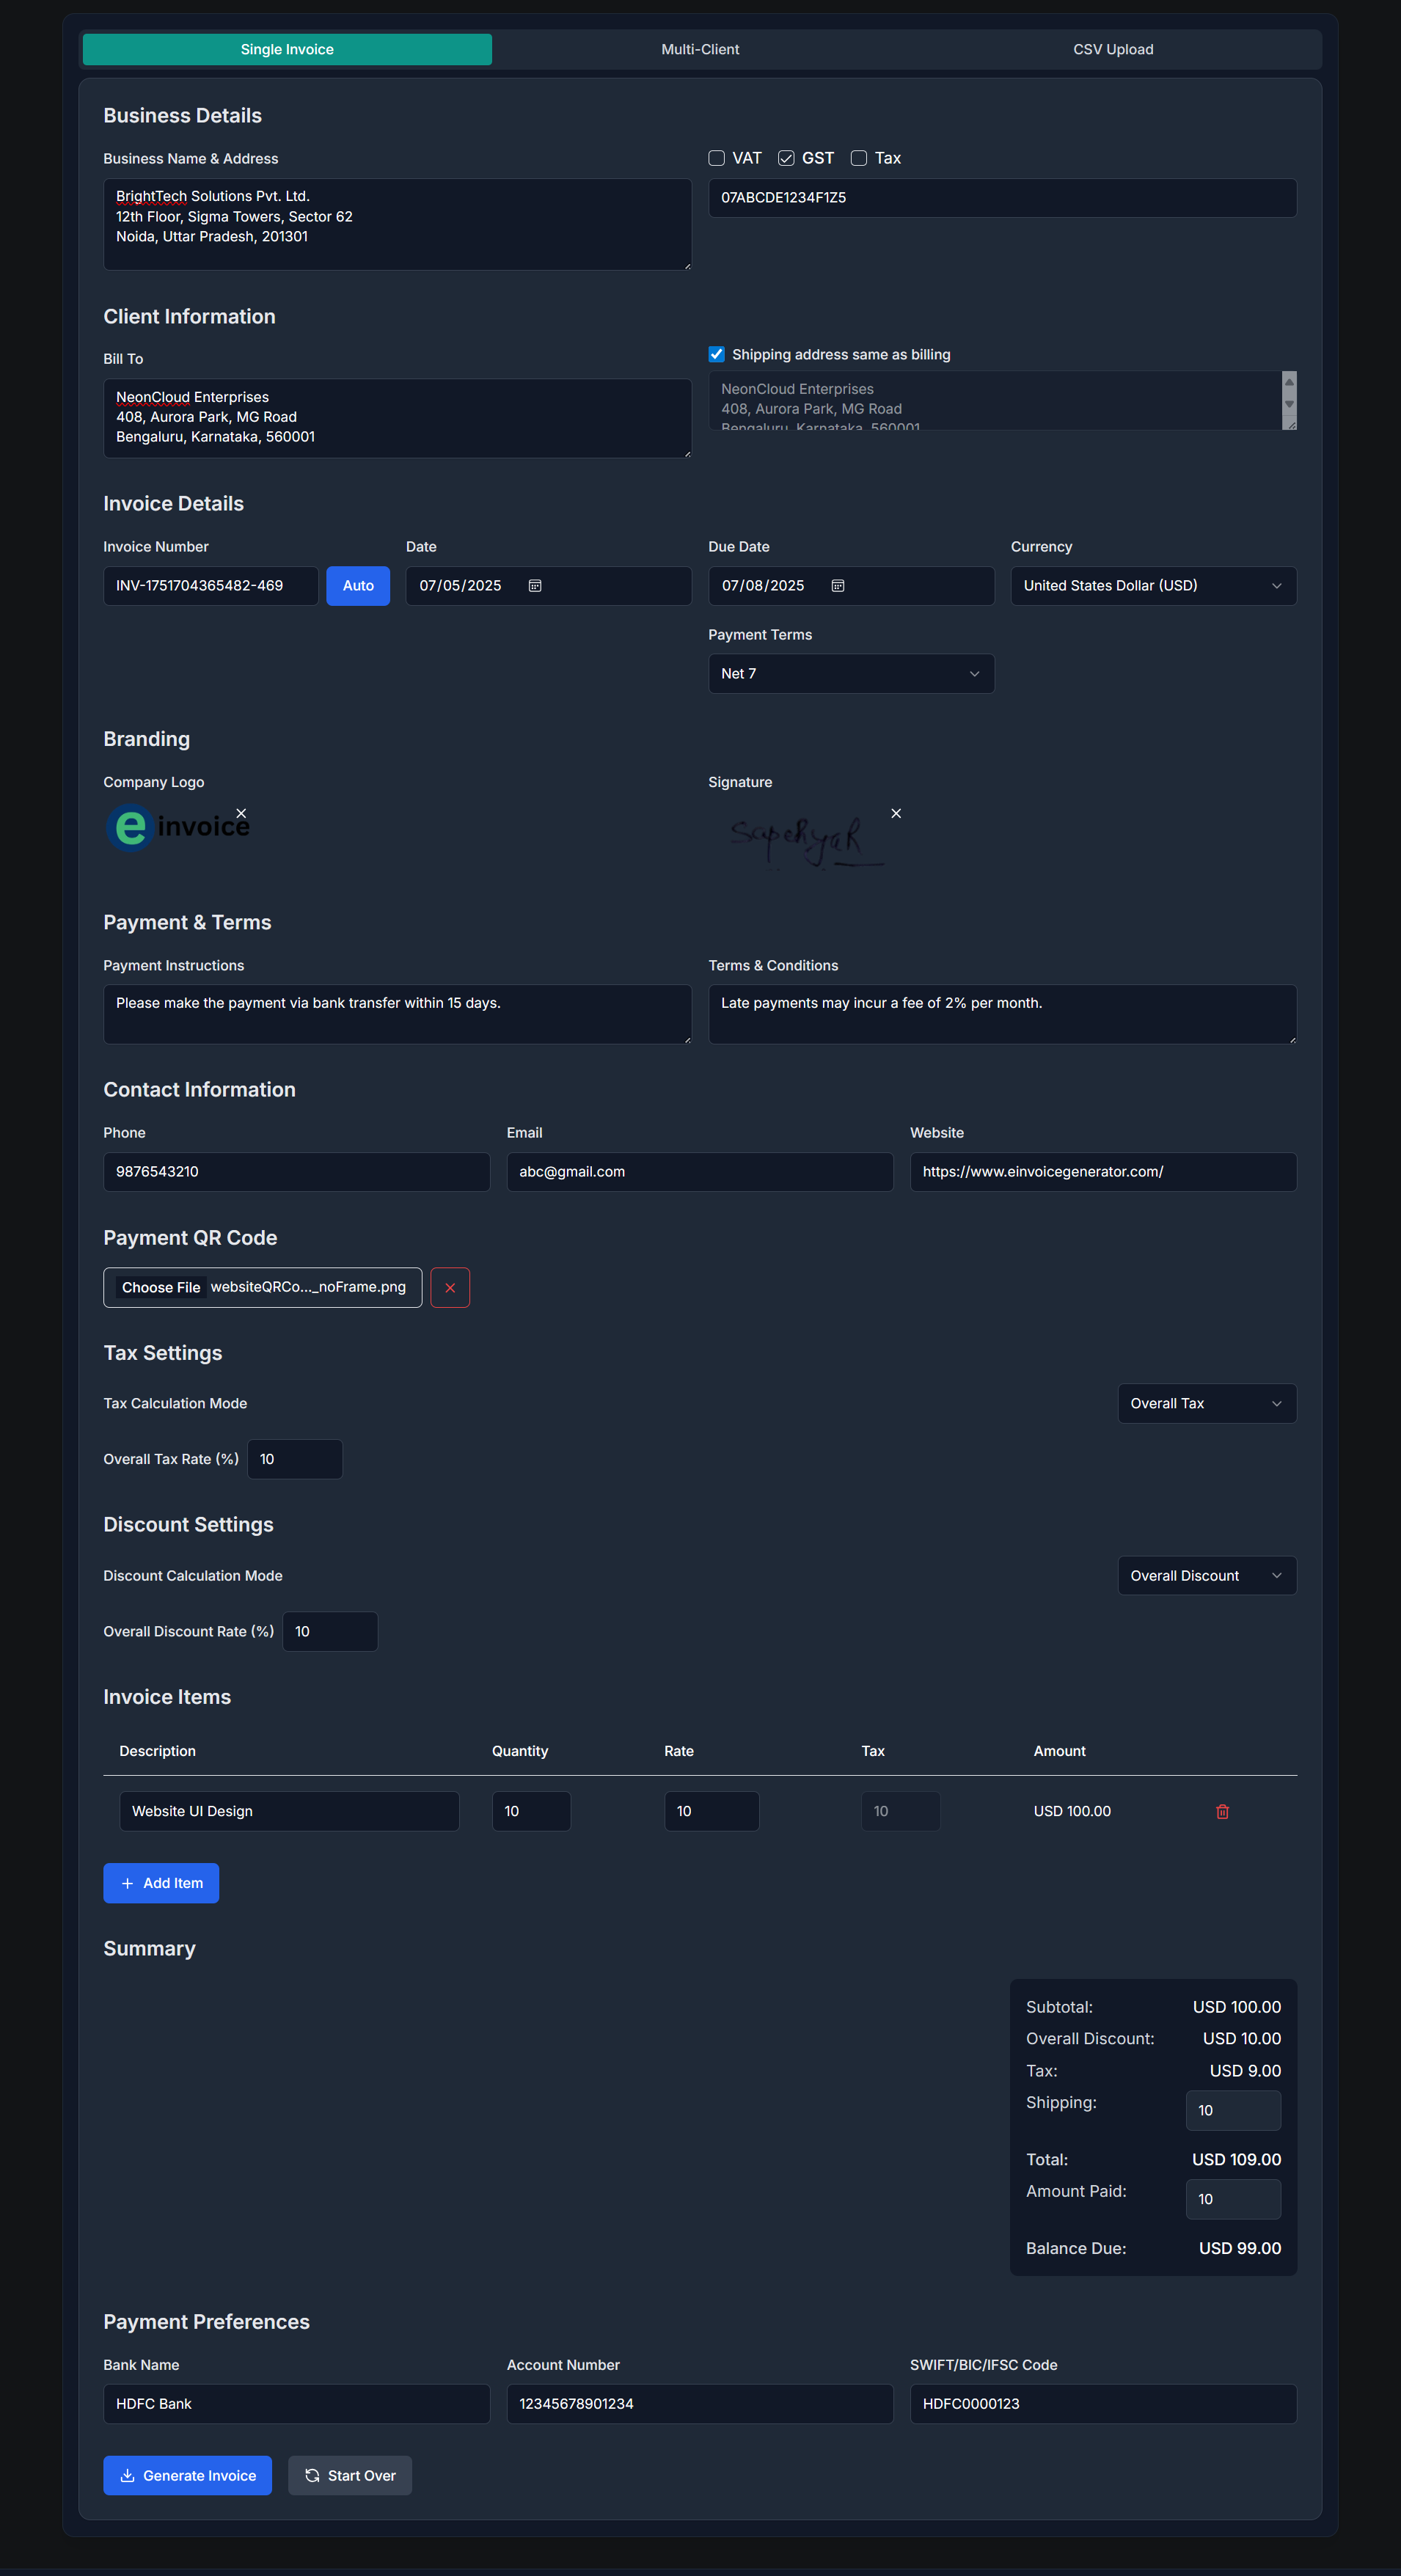Remove the company logo with its X icon

point(240,813)
